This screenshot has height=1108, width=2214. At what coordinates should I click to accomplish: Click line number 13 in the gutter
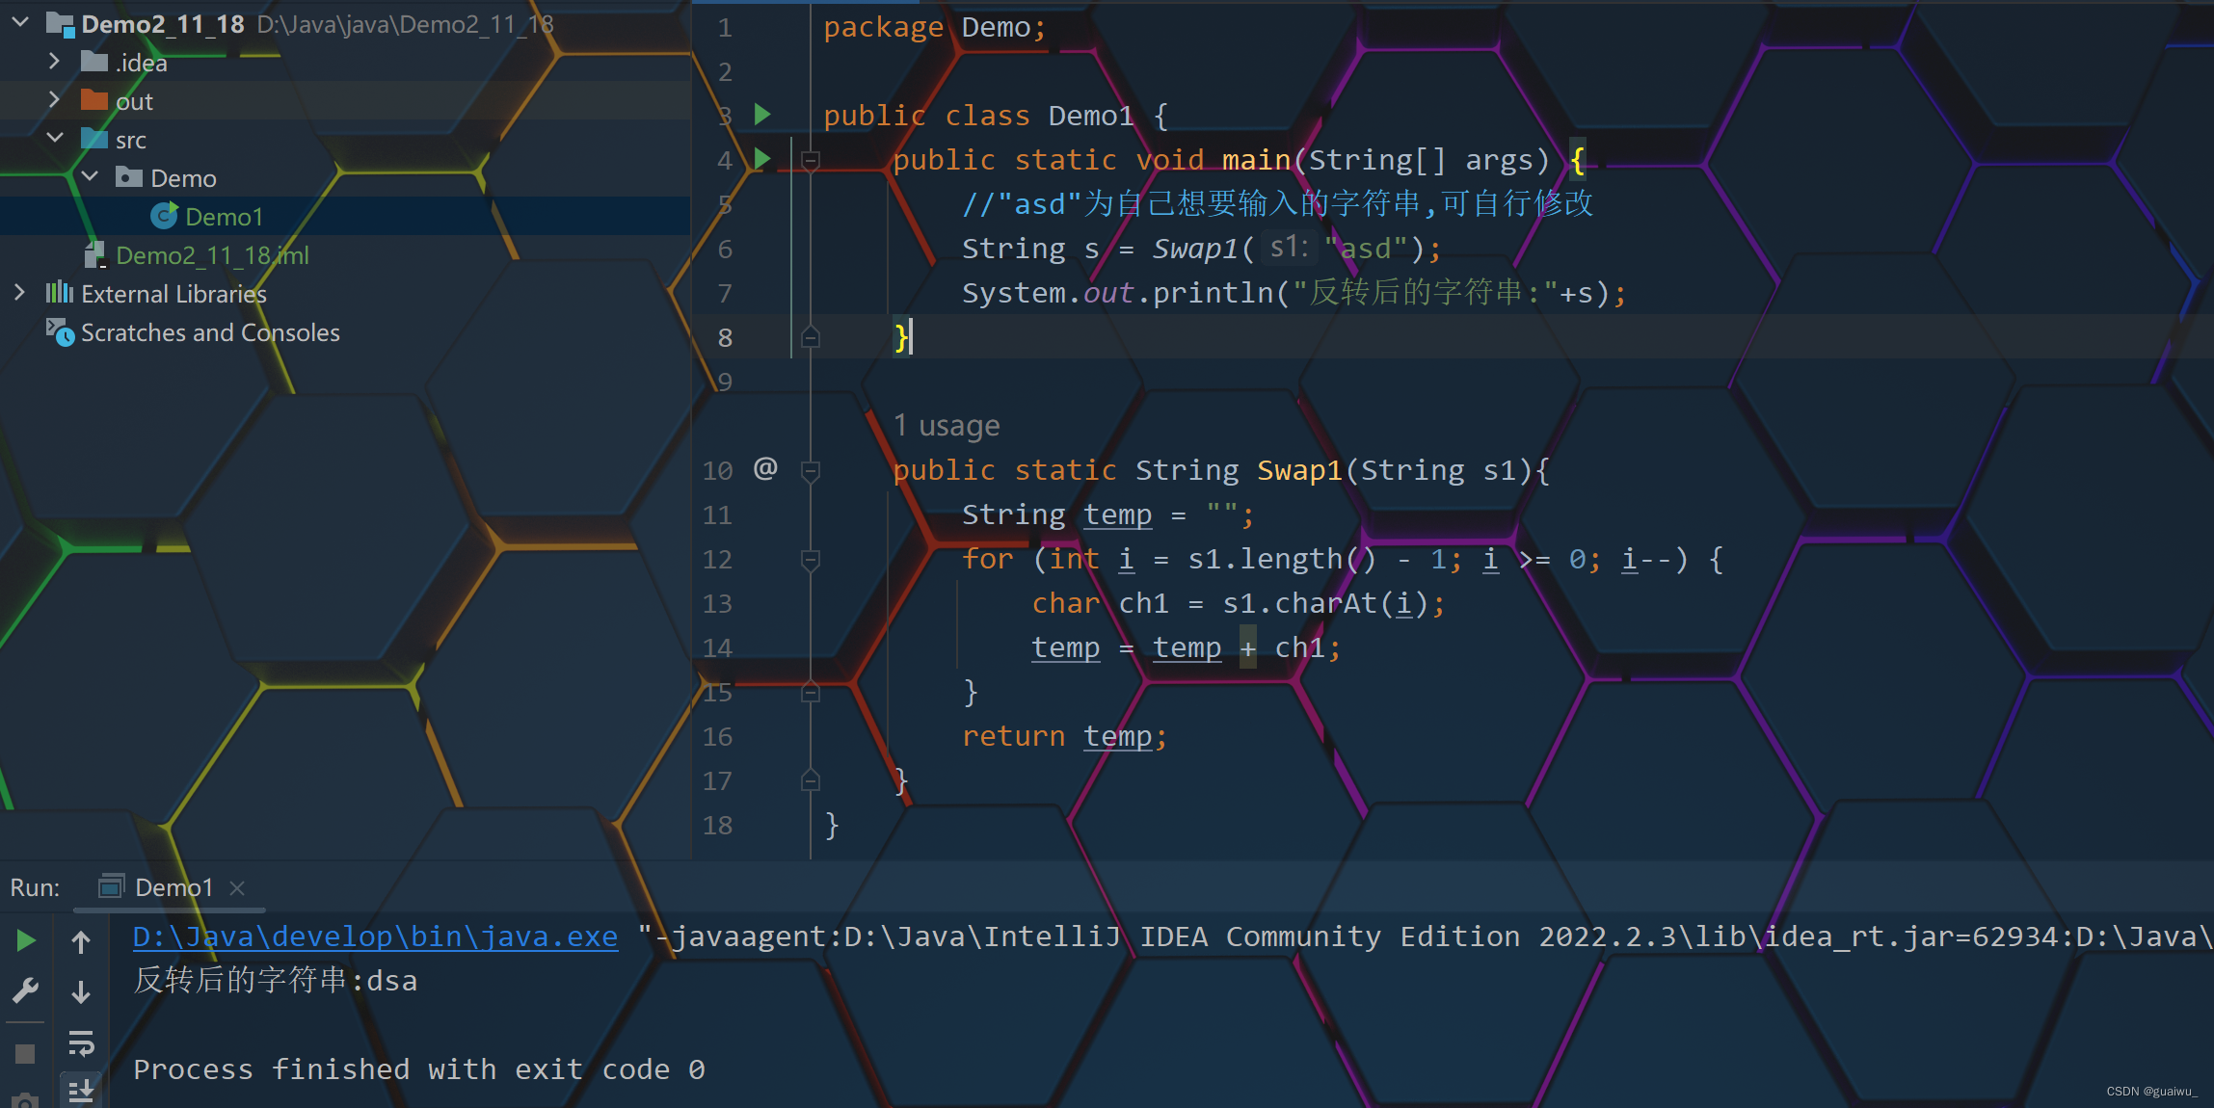click(x=717, y=603)
